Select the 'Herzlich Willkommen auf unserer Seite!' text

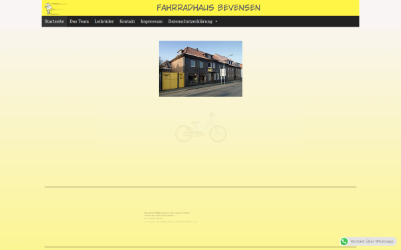pos(167,213)
